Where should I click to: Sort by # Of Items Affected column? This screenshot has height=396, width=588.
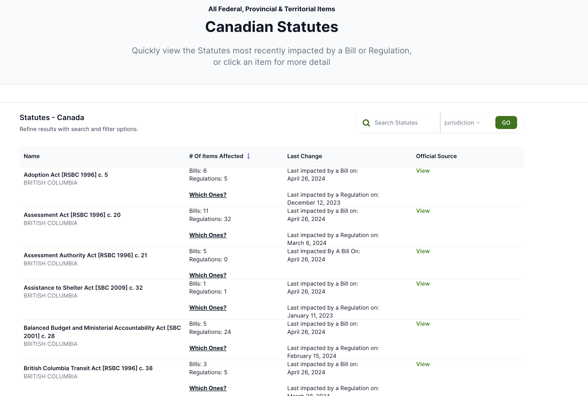(216, 156)
